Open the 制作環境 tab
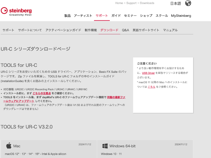 click(x=91, y=30)
